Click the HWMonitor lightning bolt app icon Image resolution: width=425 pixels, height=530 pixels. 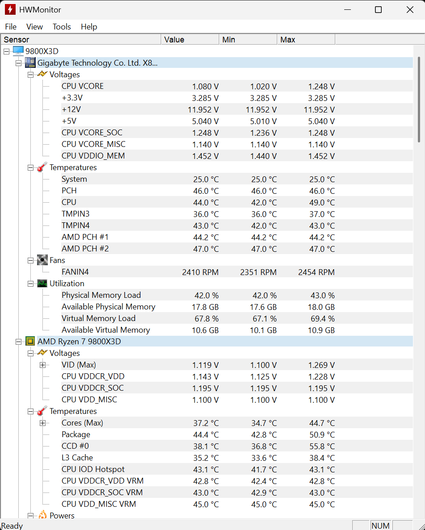pos(10,9)
